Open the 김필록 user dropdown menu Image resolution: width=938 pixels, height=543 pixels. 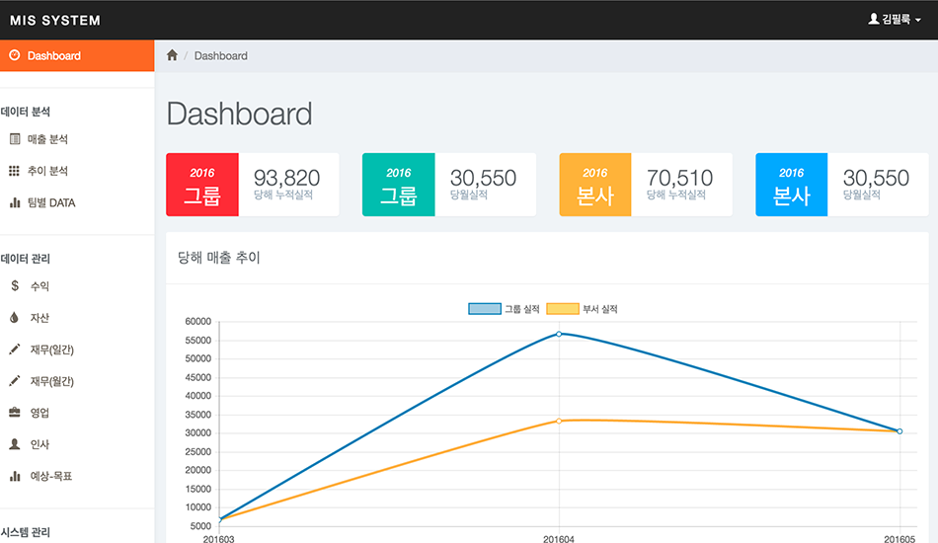[894, 19]
